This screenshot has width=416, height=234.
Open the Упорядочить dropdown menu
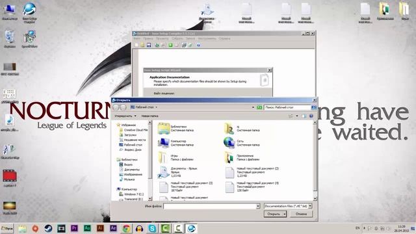coord(125,116)
